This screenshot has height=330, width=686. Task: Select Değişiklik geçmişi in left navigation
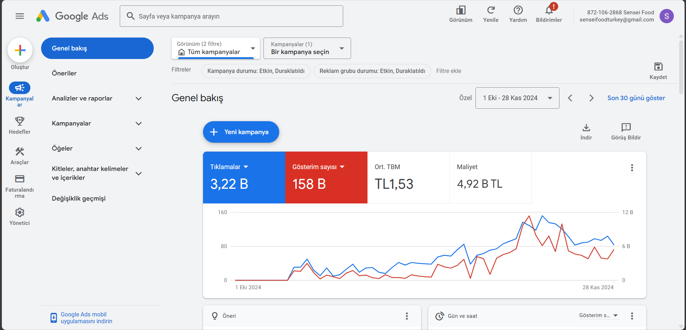pyautogui.click(x=79, y=198)
